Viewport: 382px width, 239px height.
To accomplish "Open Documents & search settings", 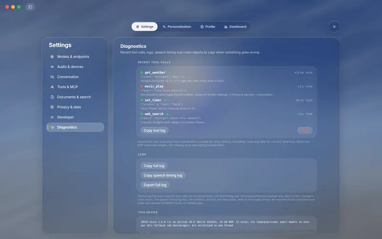I will point(75,97).
